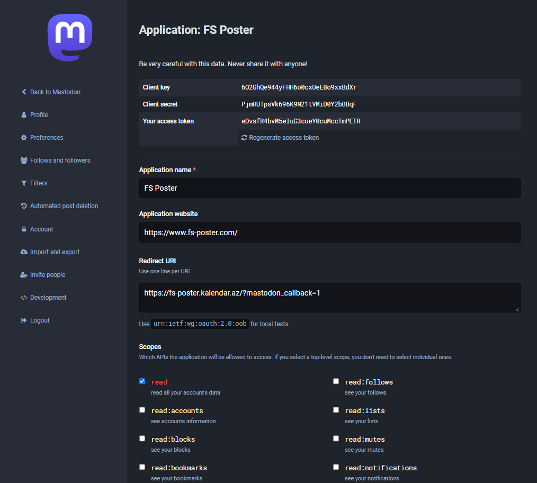Click inside the Redirect URI textarea
The height and width of the screenshot is (483, 537).
click(330, 298)
